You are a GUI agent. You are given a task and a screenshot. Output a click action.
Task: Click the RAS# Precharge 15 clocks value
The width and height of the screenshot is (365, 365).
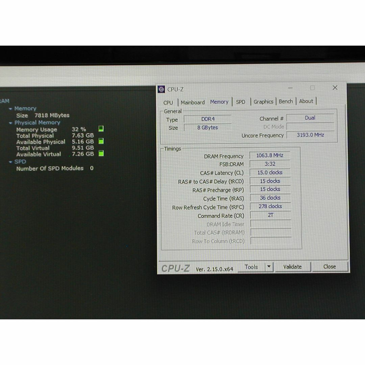270,189
